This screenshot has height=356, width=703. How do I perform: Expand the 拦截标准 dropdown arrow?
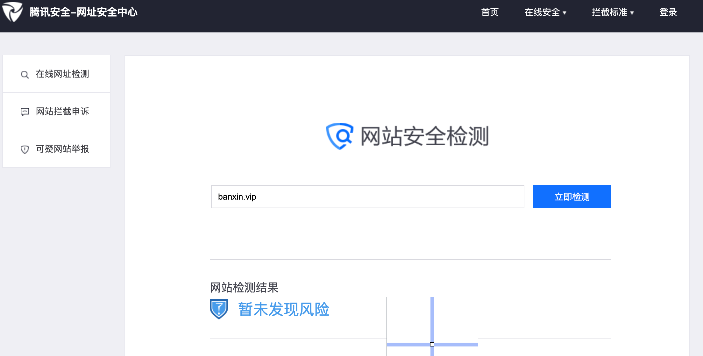point(632,13)
